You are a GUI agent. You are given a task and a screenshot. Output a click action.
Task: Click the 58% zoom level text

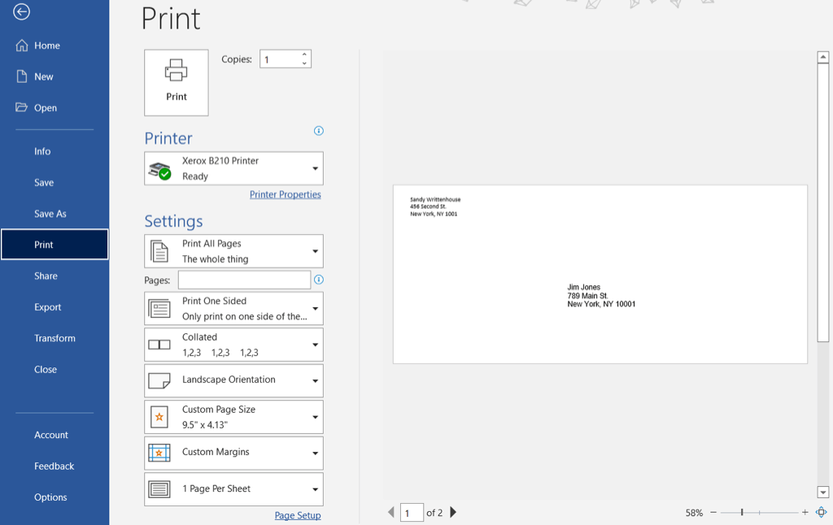(x=694, y=513)
